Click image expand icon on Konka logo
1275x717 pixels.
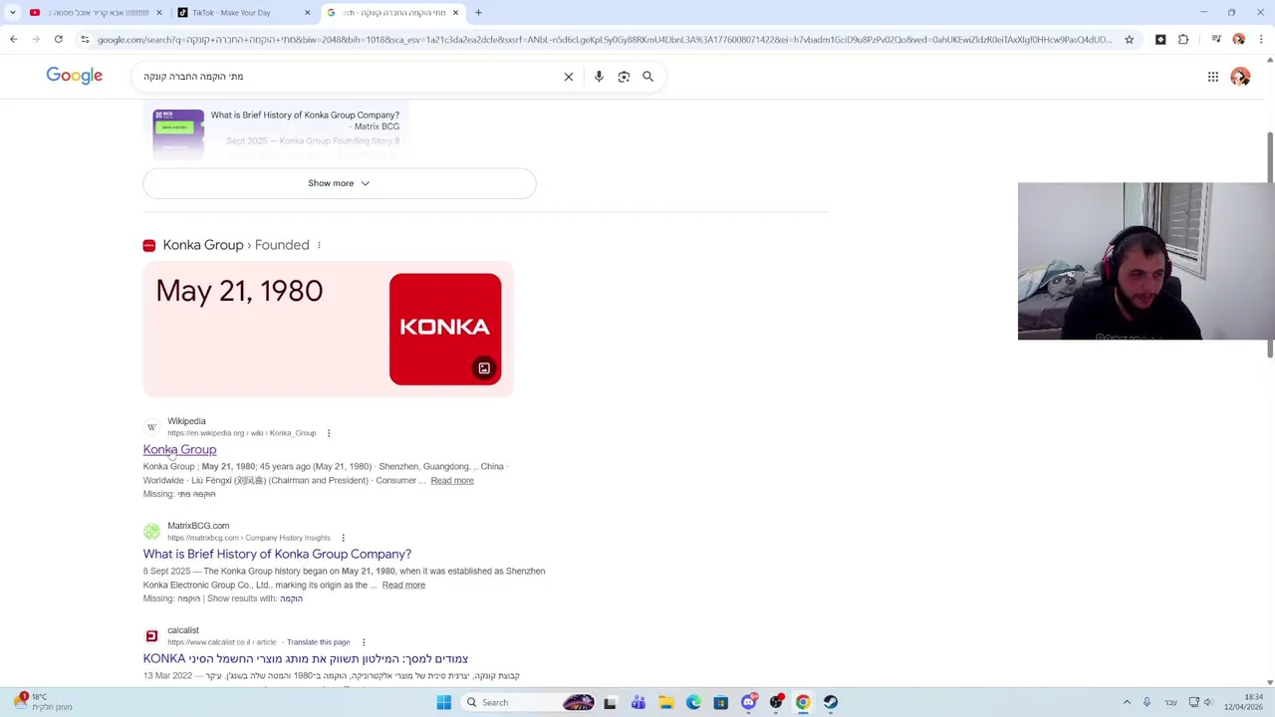click(x=484, y=368)
